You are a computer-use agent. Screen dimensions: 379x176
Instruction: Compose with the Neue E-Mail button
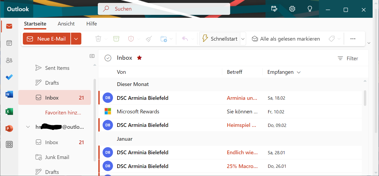point(47,39)
